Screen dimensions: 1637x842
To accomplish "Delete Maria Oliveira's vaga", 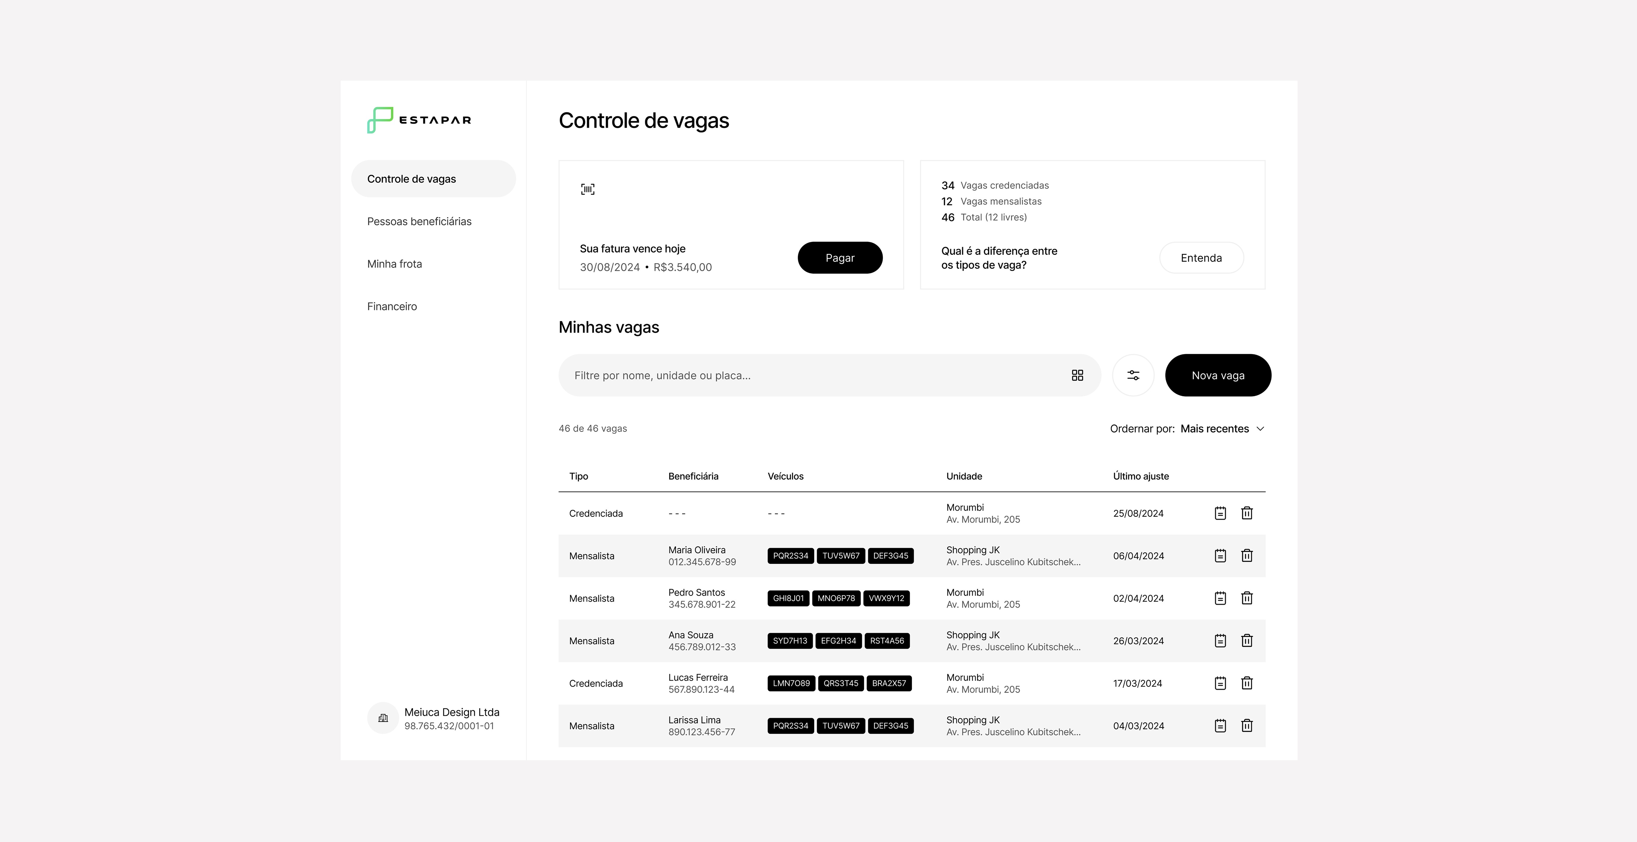I will coord(1247,556).
